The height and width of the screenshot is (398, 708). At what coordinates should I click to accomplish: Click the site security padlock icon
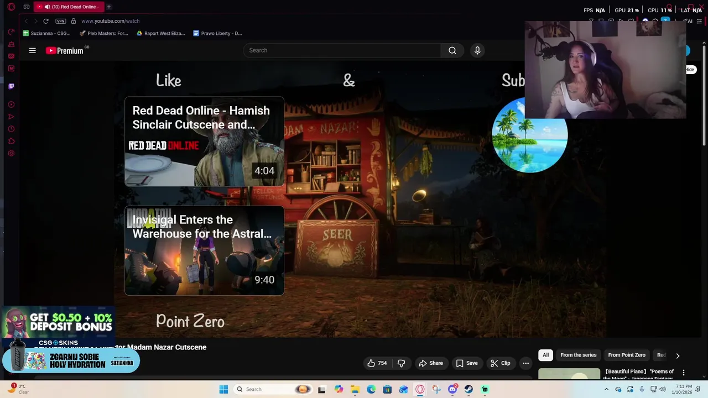[x=74, y=21]
